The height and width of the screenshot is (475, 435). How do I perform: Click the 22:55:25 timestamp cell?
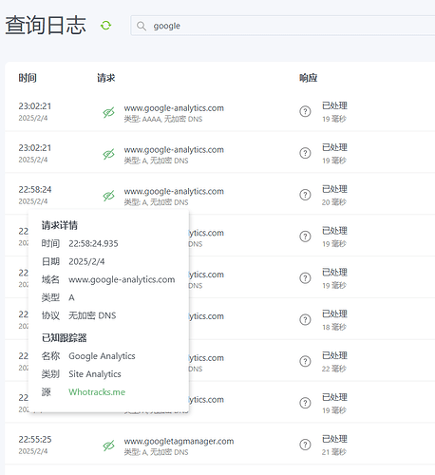pyautogui.click(x=35, y=440)
